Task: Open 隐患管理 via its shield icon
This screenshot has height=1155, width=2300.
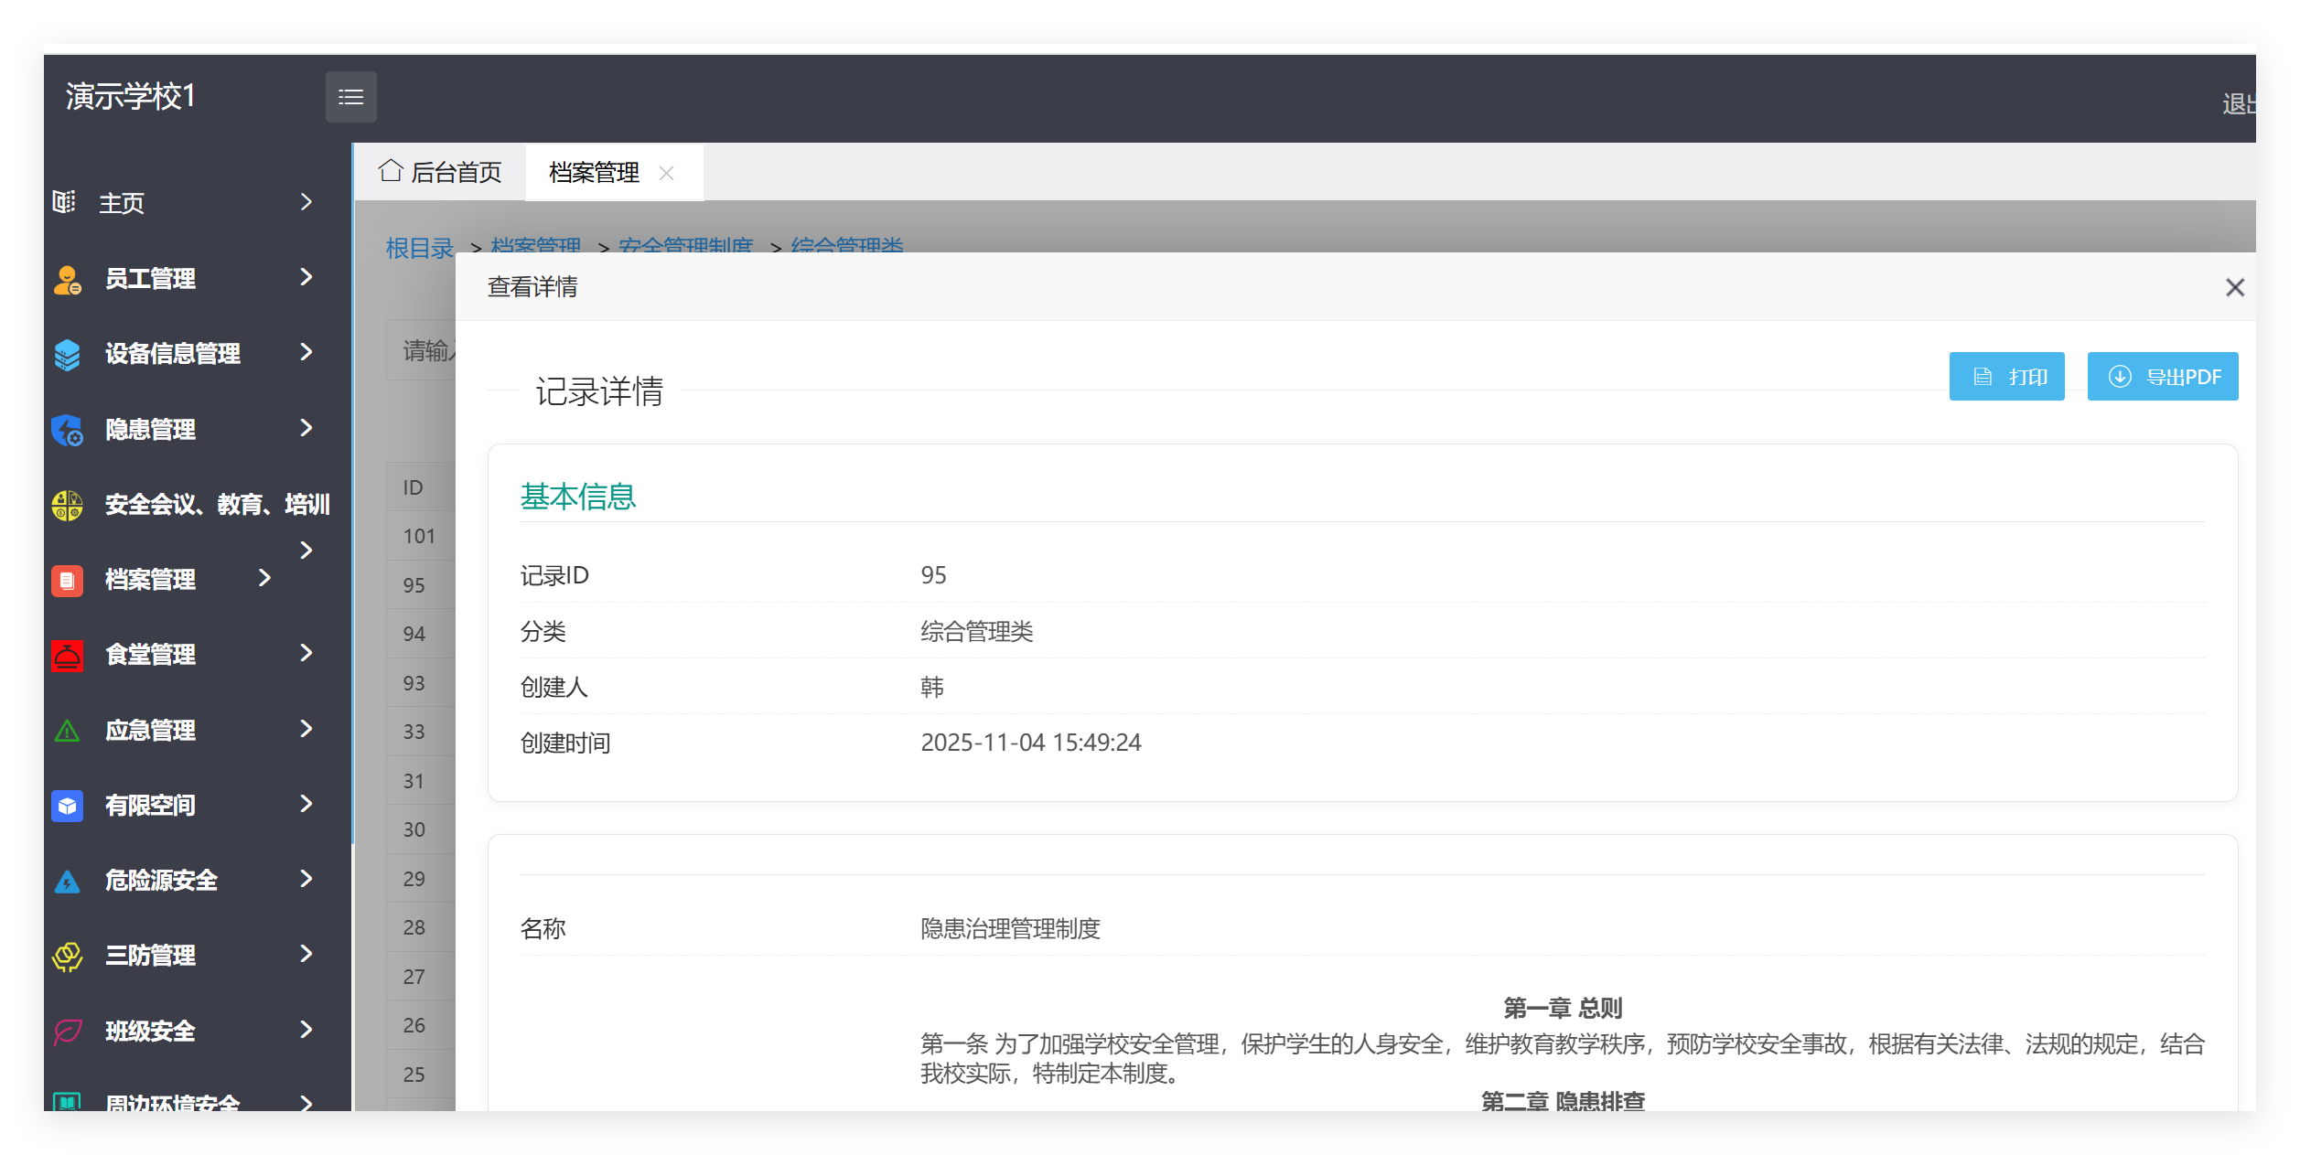Action: coord(65,429)
